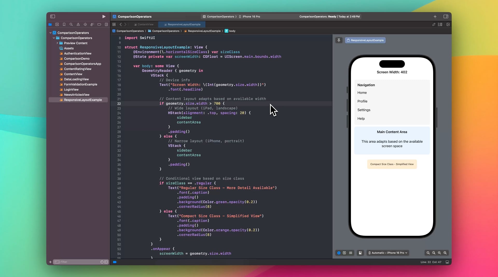Viewport: 498px width, 277px height.
Task: Tap Help in the preview navigation
Action: click(361, 119)
